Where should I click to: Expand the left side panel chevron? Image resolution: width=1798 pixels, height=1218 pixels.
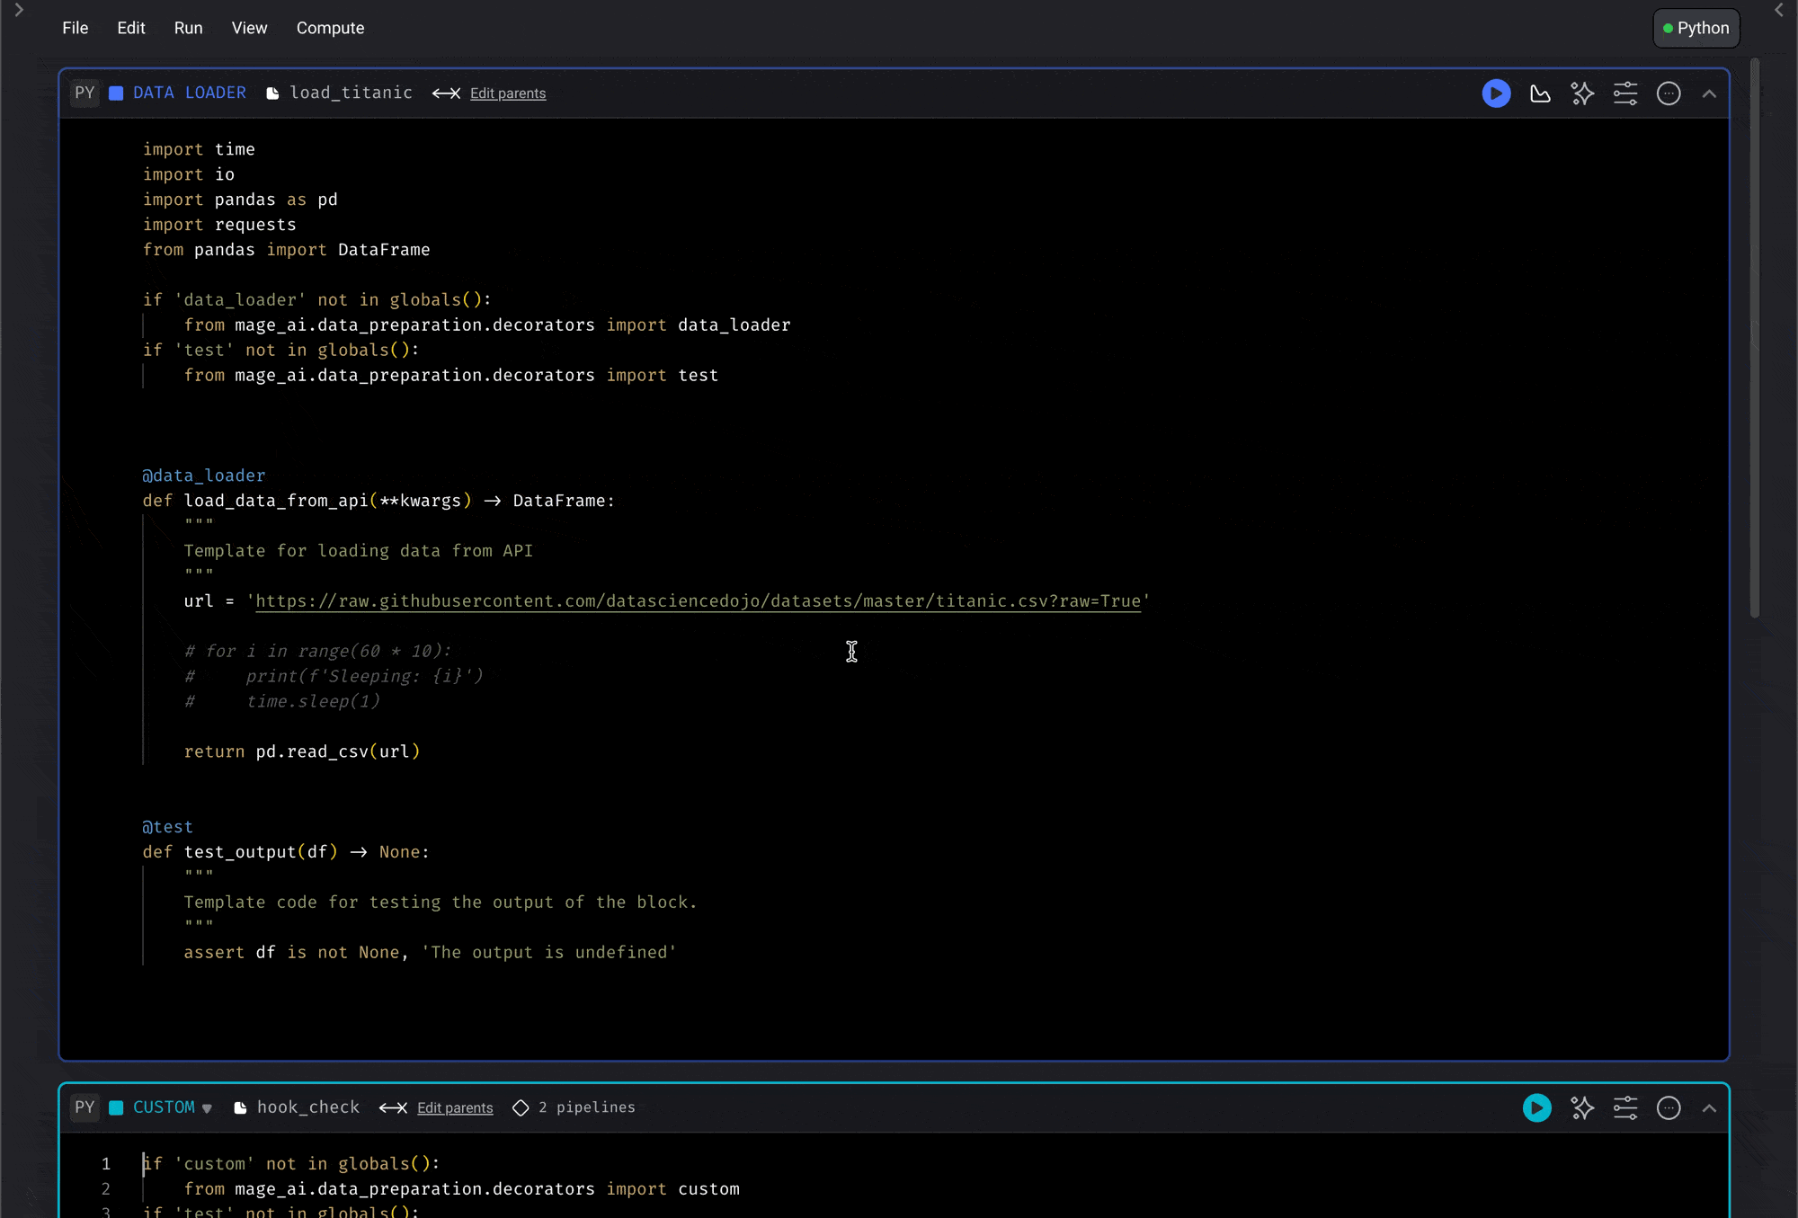pyautogui.click(x=19, y=10)
